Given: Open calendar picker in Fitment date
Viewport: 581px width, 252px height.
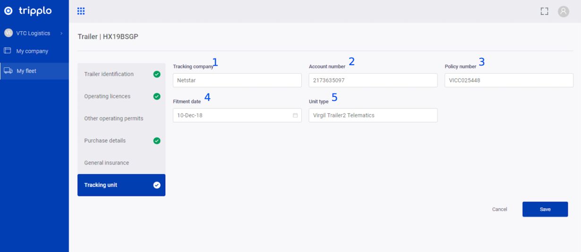Looking at the screenshot, I should (x=295, y=115).
